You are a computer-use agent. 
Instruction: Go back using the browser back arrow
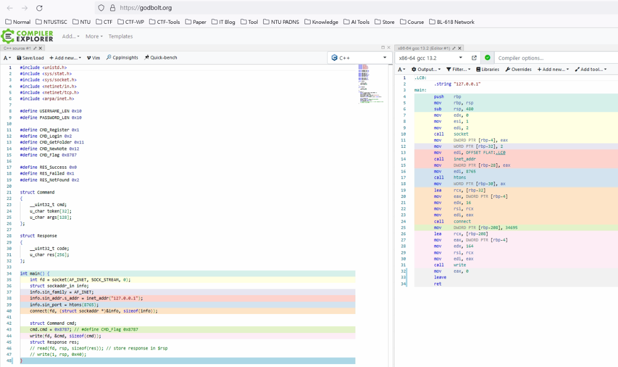coord(10,8)
